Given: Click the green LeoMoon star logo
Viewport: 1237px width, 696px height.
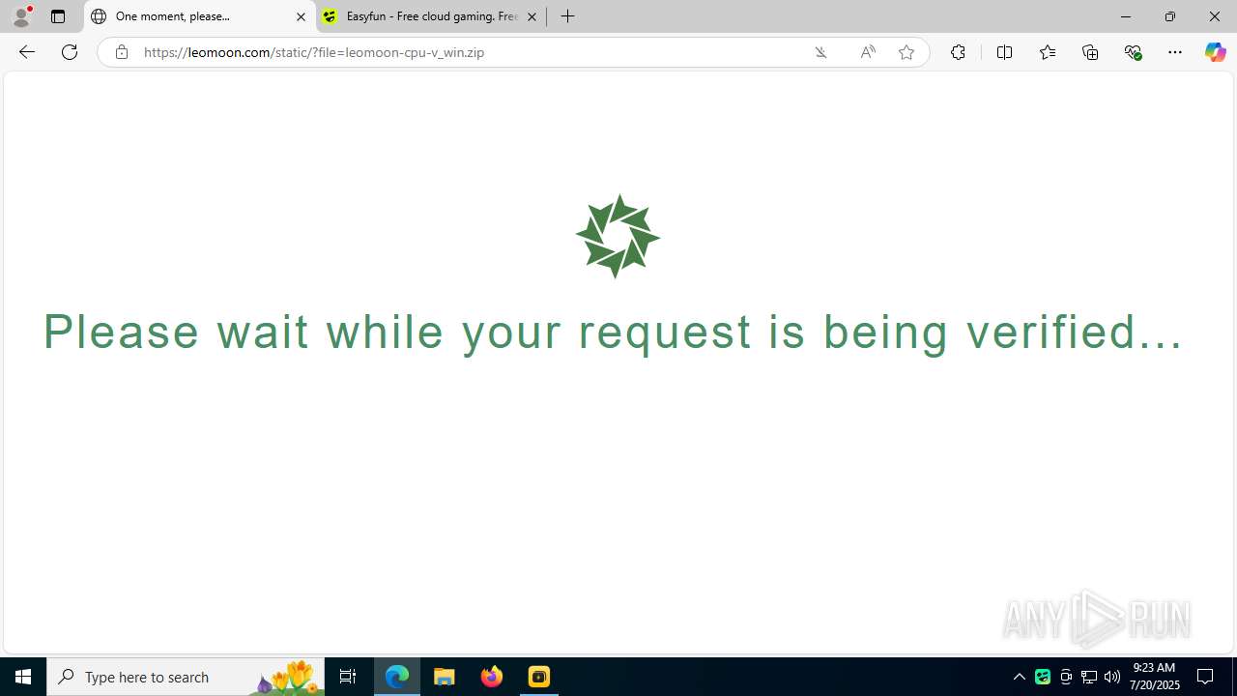Looking at the screenshot, I should click(618, 236).
